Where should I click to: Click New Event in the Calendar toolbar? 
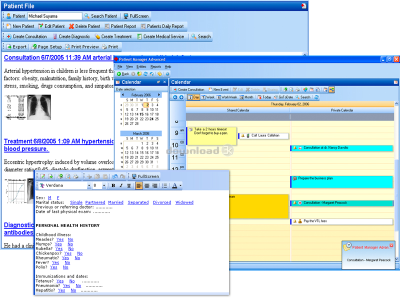[x=218, y=89]
